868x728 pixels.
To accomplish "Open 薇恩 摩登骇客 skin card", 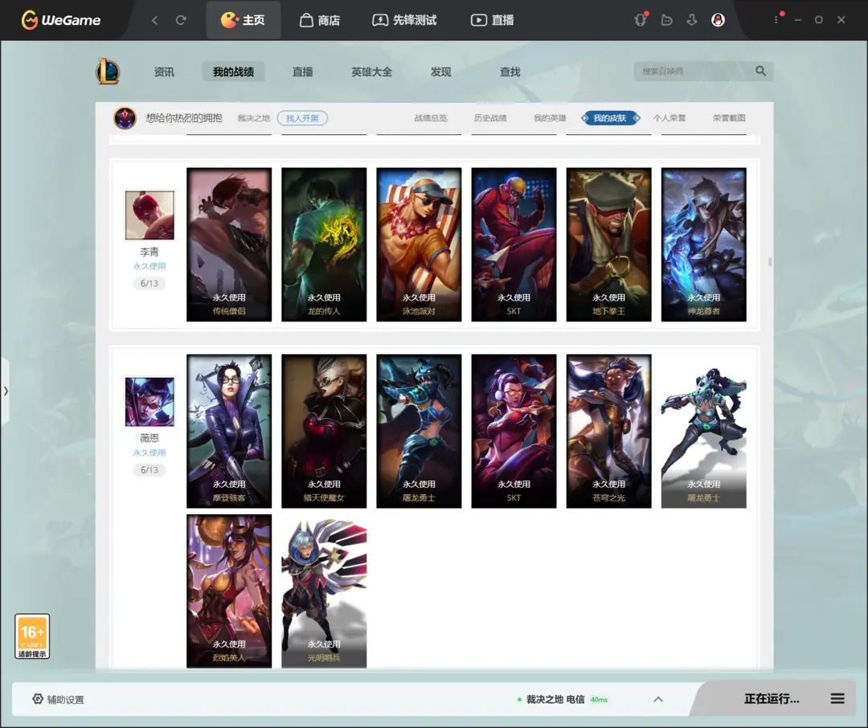I will point(229,431).
